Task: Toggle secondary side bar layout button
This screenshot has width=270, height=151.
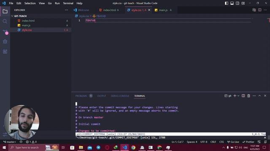Action: pyautogui.click(x=238, y=3)
